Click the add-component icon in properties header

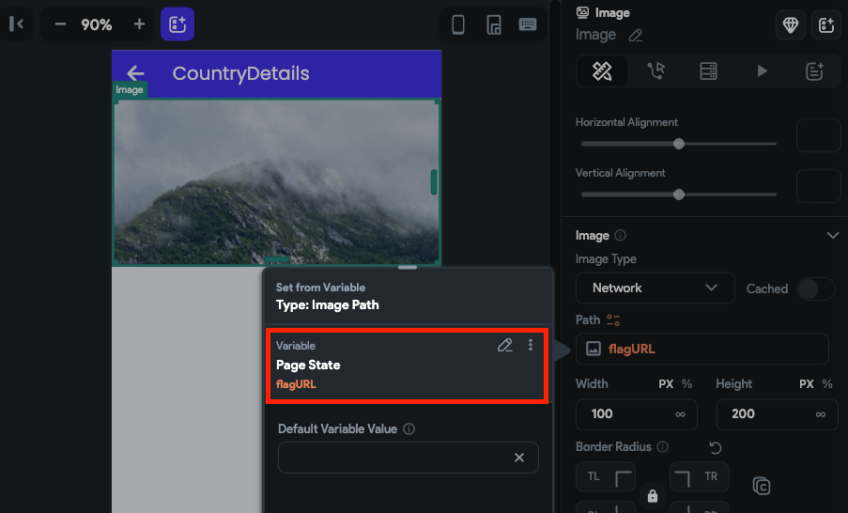pos(825,24)
